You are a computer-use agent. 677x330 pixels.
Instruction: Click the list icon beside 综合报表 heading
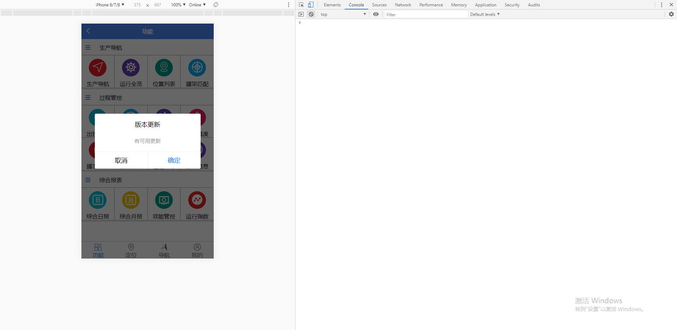tap(88, 180)
